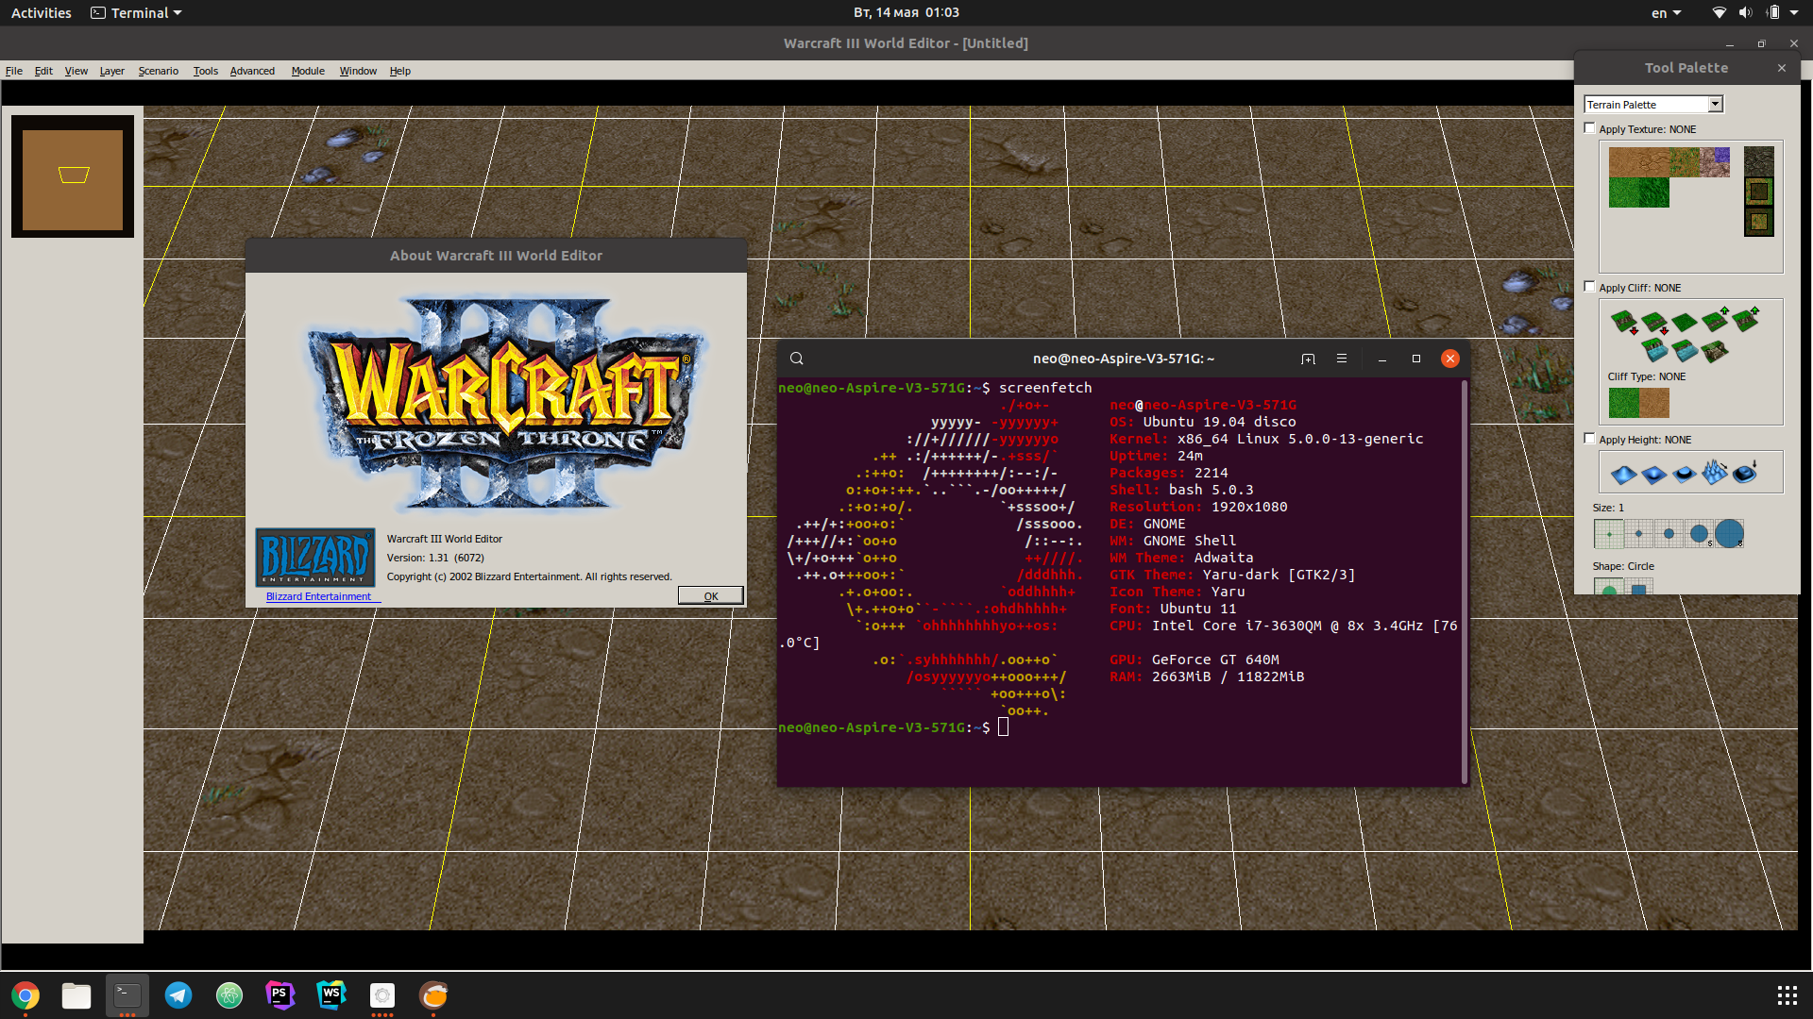Viewport: 1813px width, 1019px height.
Task: Select the plateau height tool
Action: (x=1685, y=473)
